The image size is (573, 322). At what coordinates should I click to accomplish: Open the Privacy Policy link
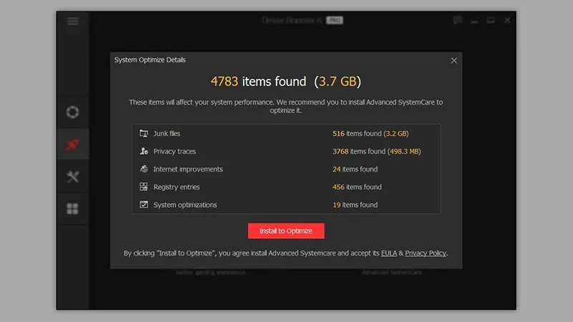coord(426,253)
